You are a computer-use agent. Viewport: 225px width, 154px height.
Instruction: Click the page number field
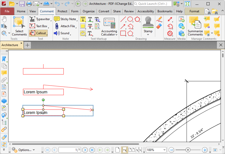coord(70,150)
